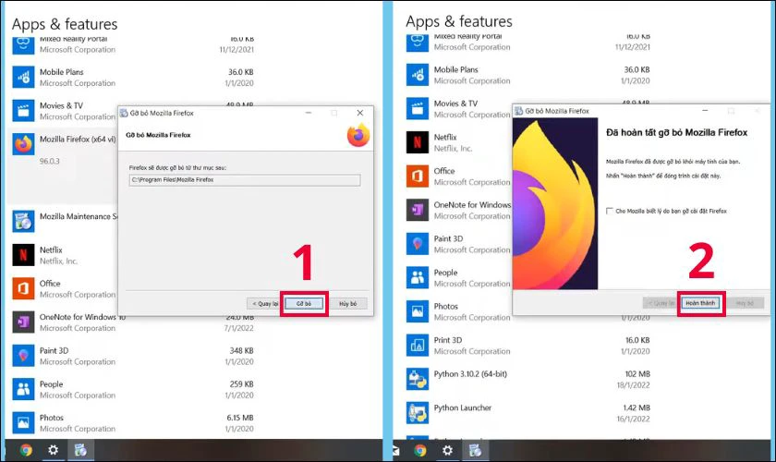
Task: Click the Python Launcher icon
Action: point(418,412)
